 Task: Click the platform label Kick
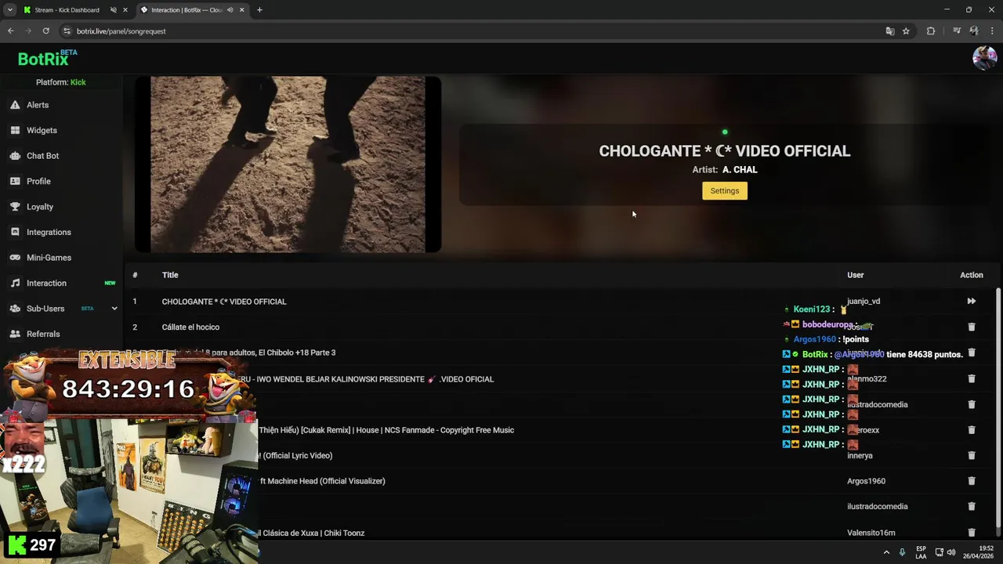[x=78, y=82]
